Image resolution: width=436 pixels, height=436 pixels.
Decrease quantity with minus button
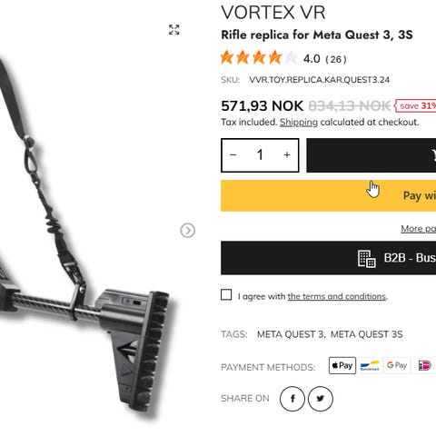click(x=233, y=155)
